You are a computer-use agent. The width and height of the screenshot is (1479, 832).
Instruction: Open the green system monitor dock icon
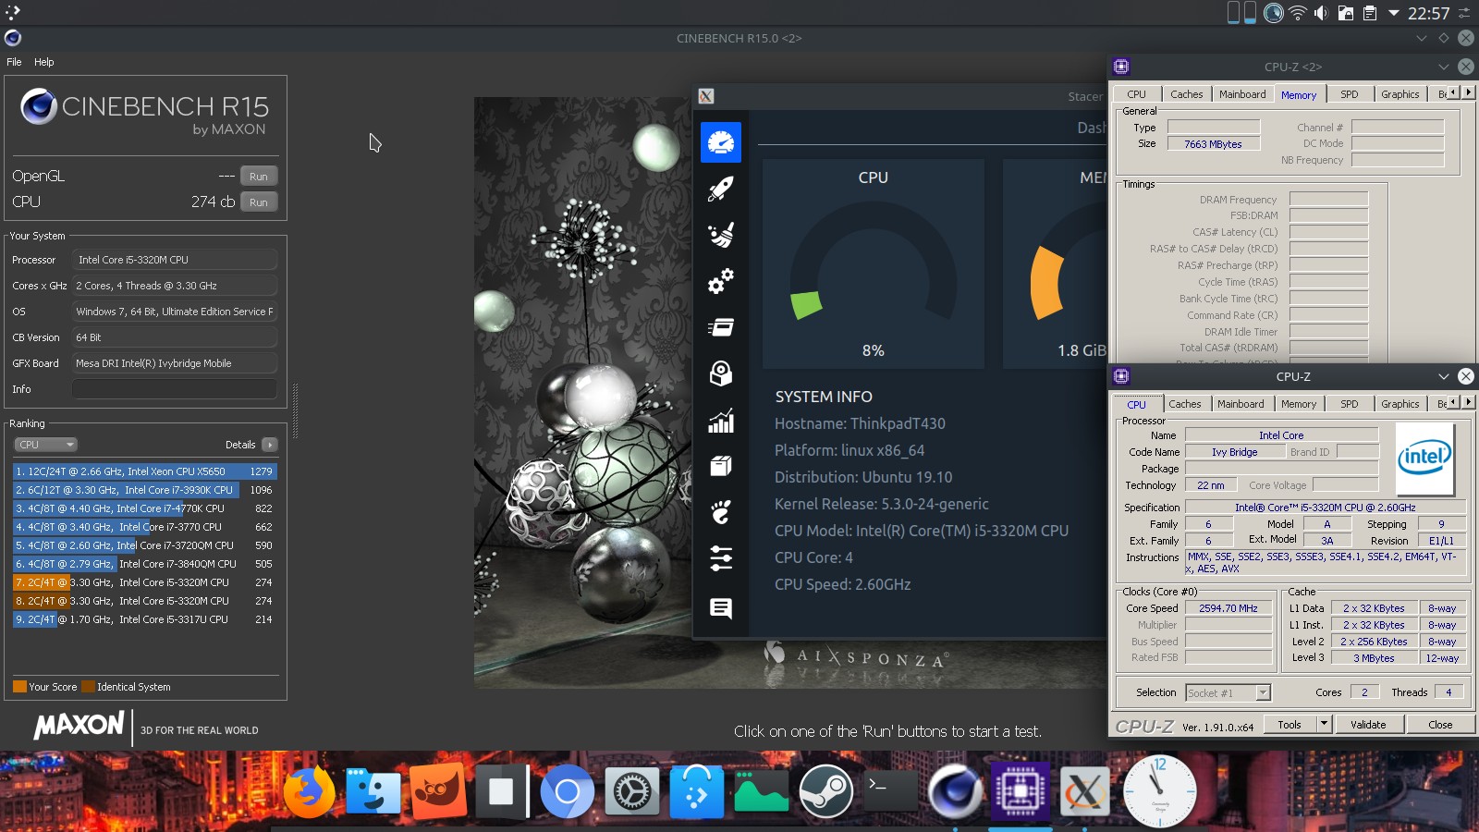[761, 791]
